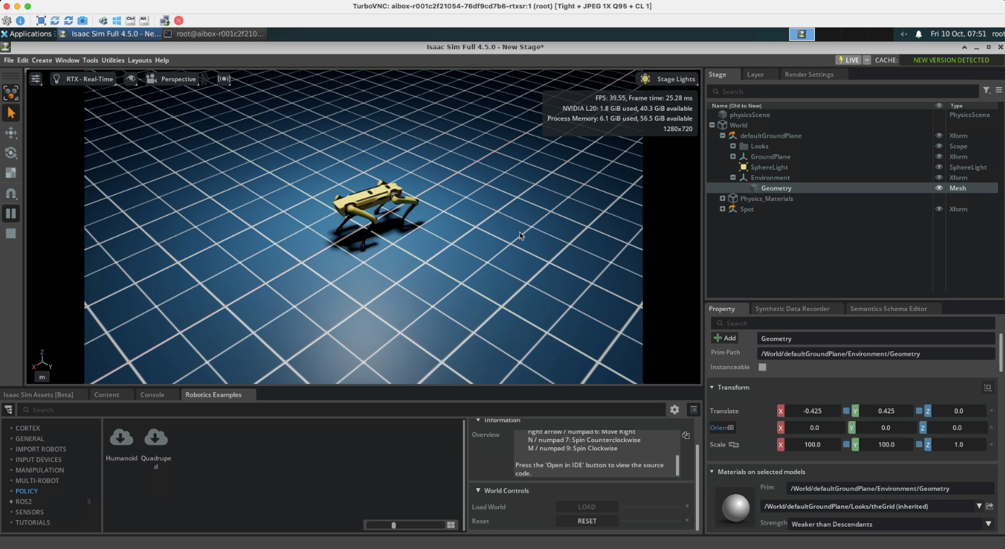Viewport: 1005px width, 549px height.
Task: Toggle the Snap magnet tool
Action: pos(11,193)
